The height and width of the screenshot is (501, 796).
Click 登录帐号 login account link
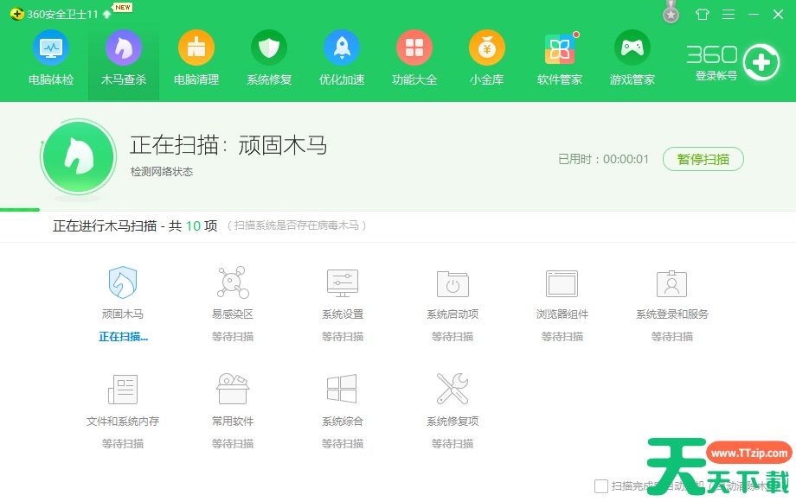(716, 76)
